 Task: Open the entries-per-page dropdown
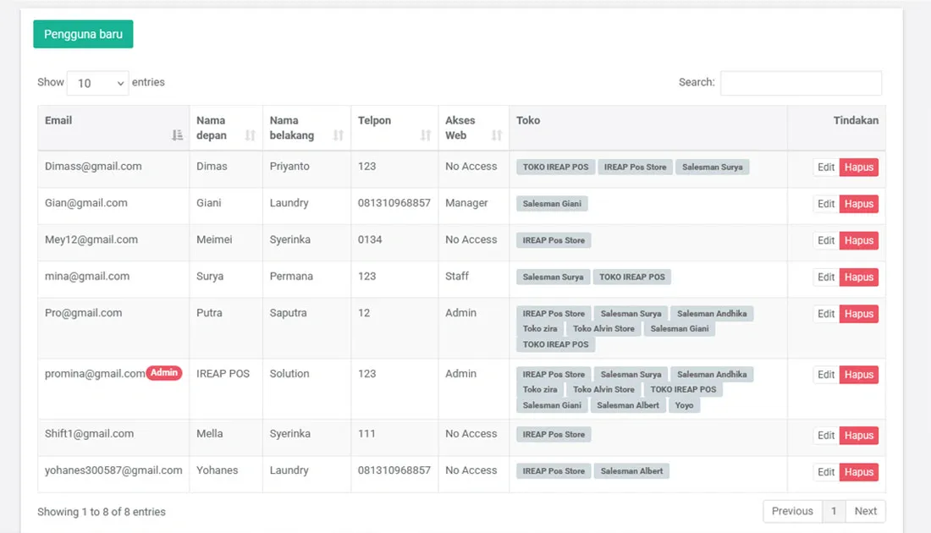98,83
